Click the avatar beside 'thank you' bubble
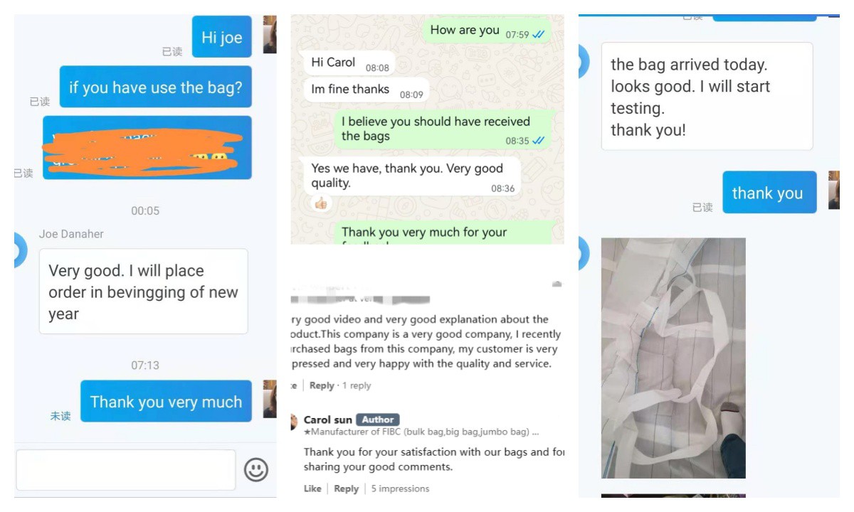This screenshot has width=854, height=512. coord(834,190)
